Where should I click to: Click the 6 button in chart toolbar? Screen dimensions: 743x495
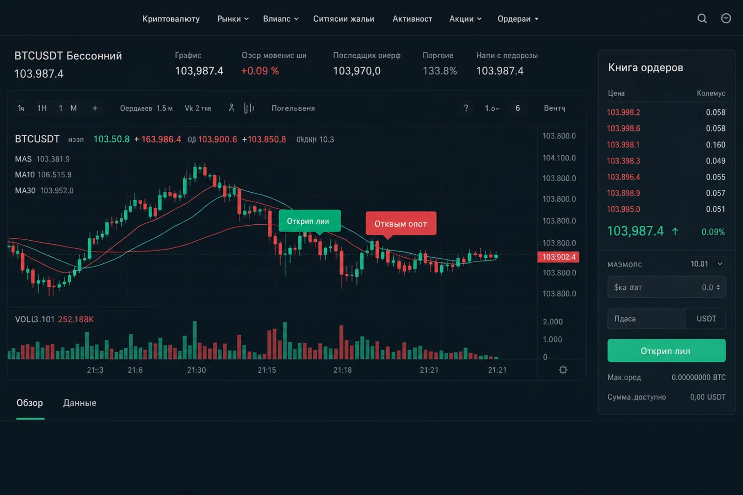pyautogui.click(x=518, y=108)
